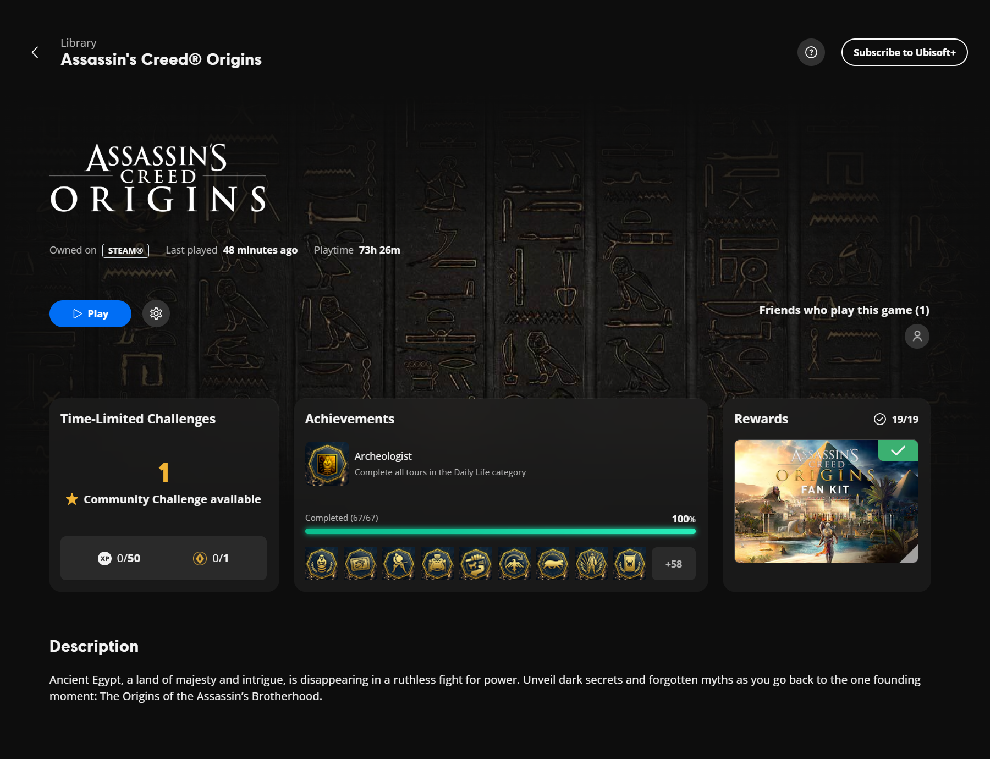990x759 pixels.
Task: Expand the +58 more achievements
Action: pos(673,564)
